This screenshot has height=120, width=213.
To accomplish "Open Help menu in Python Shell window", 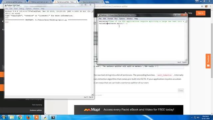I will click(x=43, y=9).
